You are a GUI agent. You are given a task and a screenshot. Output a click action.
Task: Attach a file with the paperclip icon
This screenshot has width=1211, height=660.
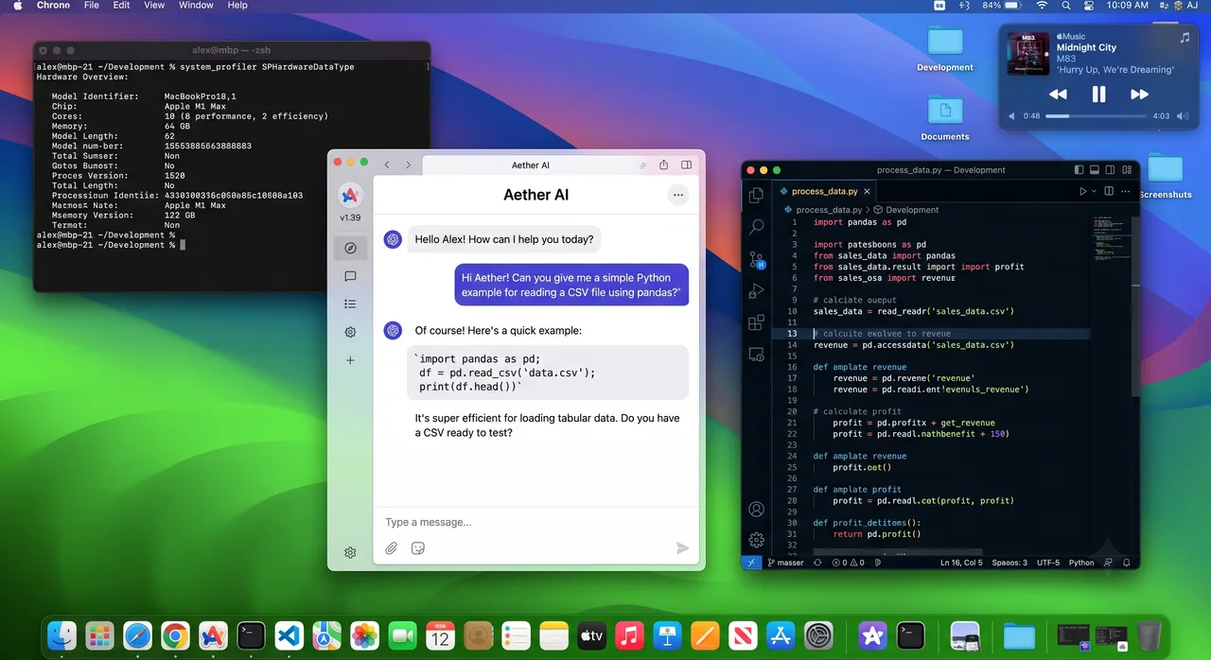391,547
